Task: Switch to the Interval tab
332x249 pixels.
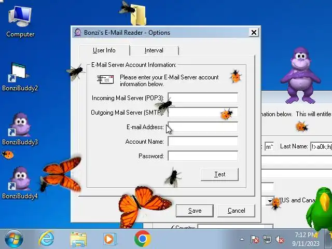Action: 154,50
